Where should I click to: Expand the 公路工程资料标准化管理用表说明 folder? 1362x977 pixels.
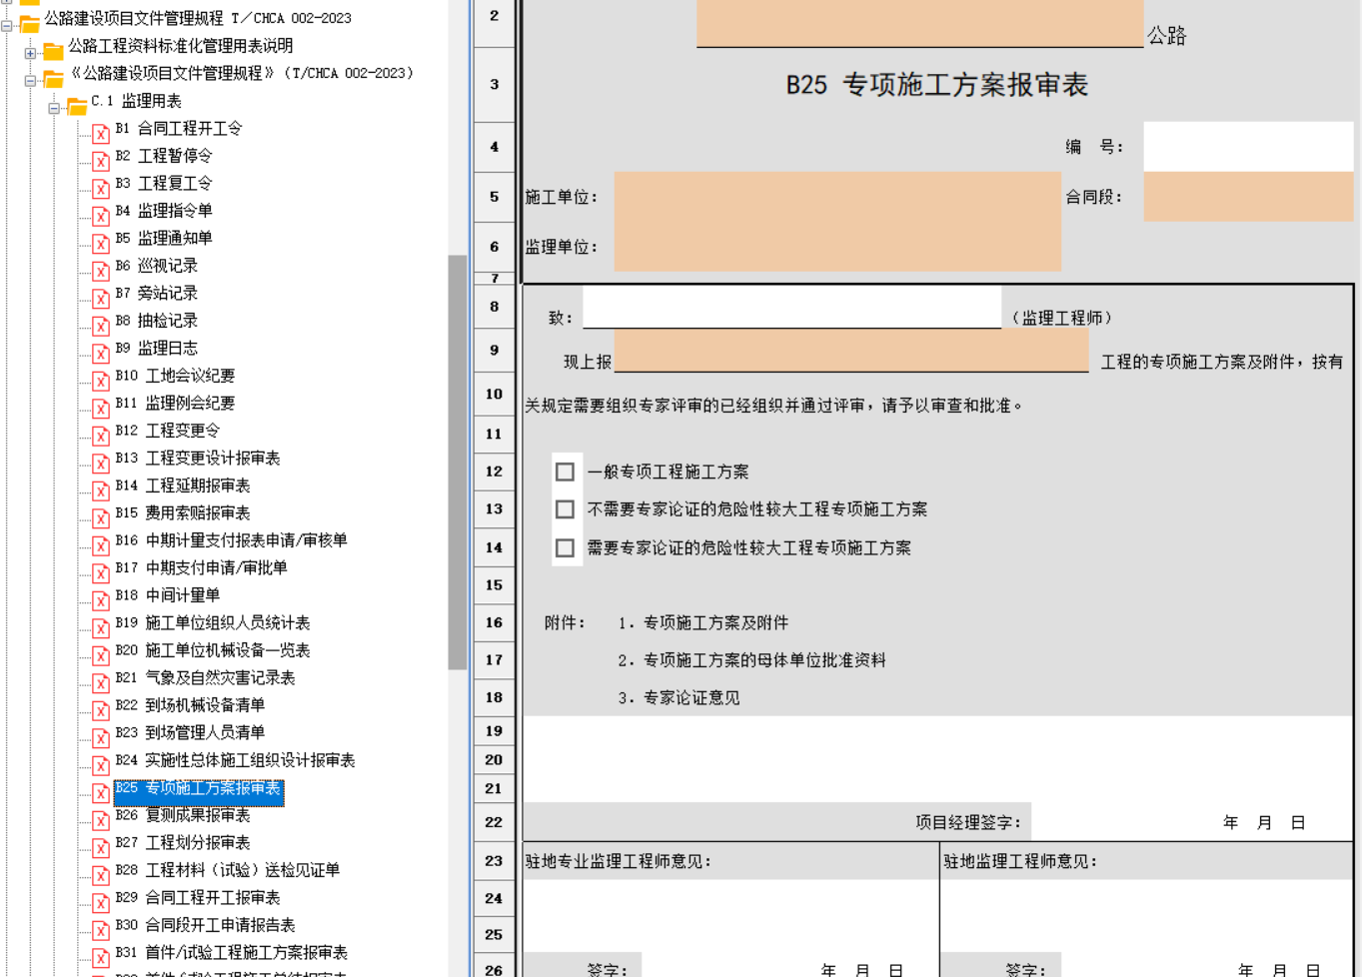point(30,53)
